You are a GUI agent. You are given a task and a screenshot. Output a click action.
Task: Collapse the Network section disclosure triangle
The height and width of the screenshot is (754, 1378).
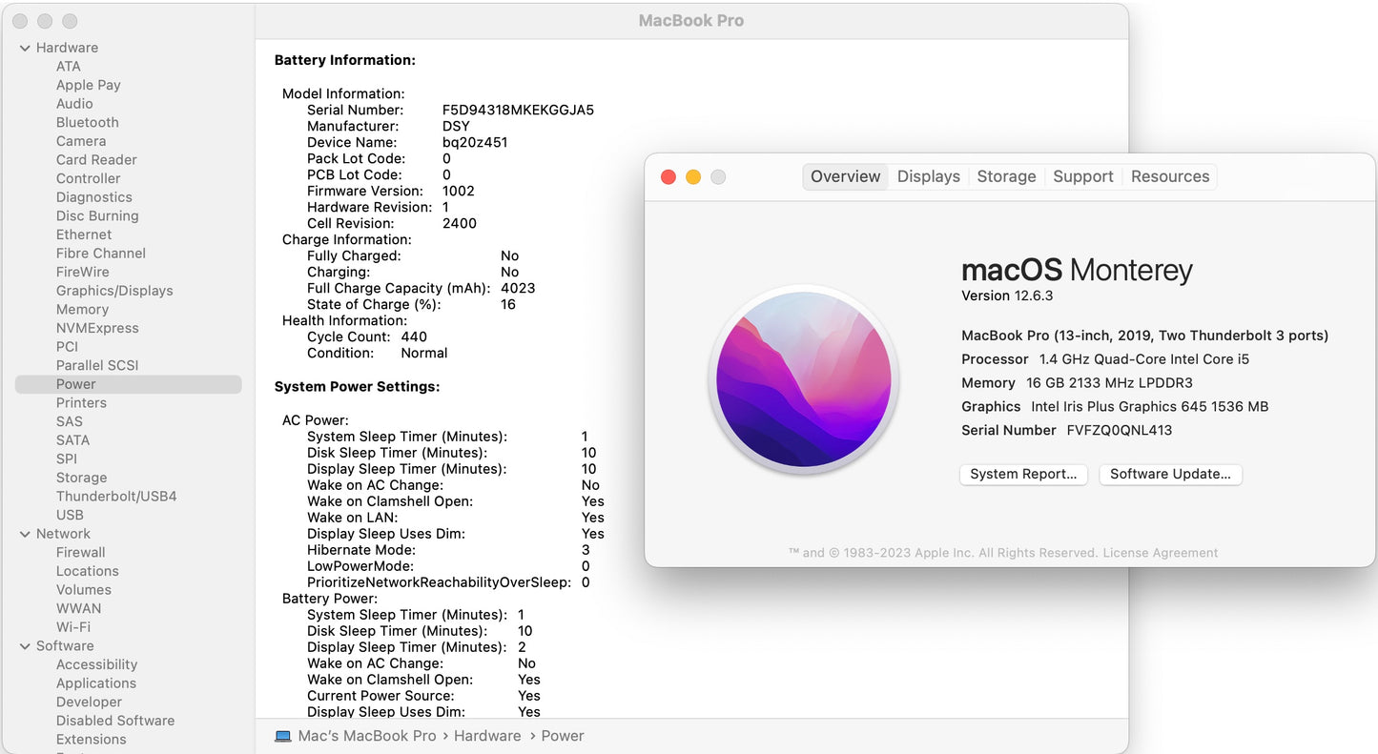click(x=25, y=534)
